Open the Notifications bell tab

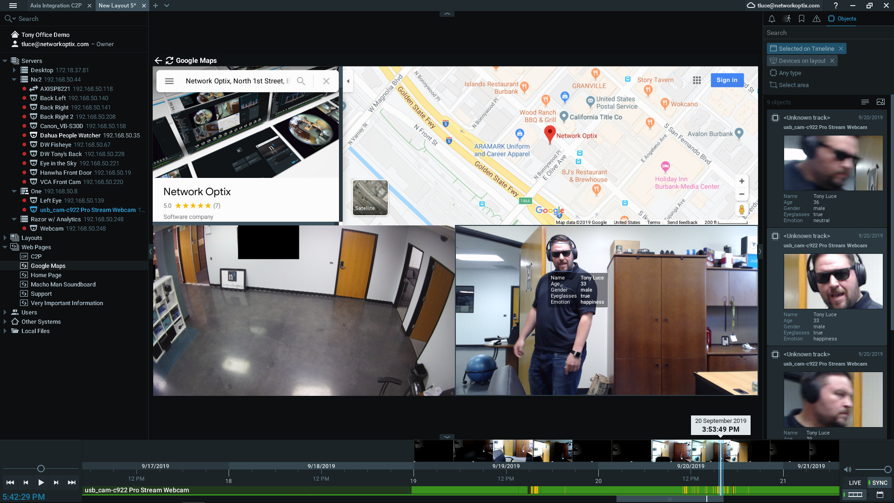[772, 19]
